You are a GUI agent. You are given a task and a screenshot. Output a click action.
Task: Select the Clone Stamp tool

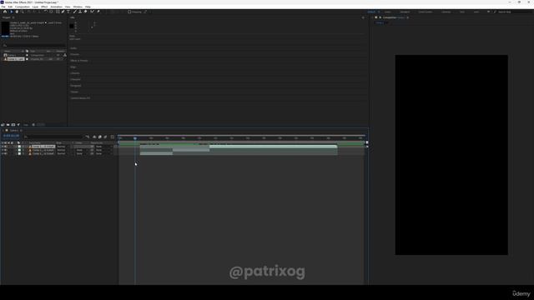[80, 12]
